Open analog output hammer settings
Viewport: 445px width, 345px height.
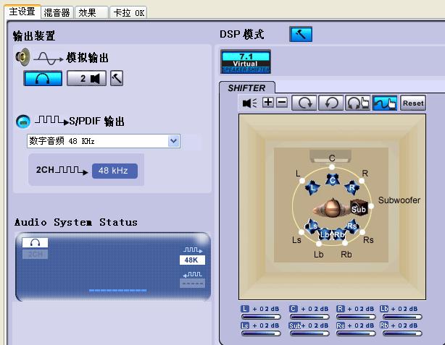117,78
